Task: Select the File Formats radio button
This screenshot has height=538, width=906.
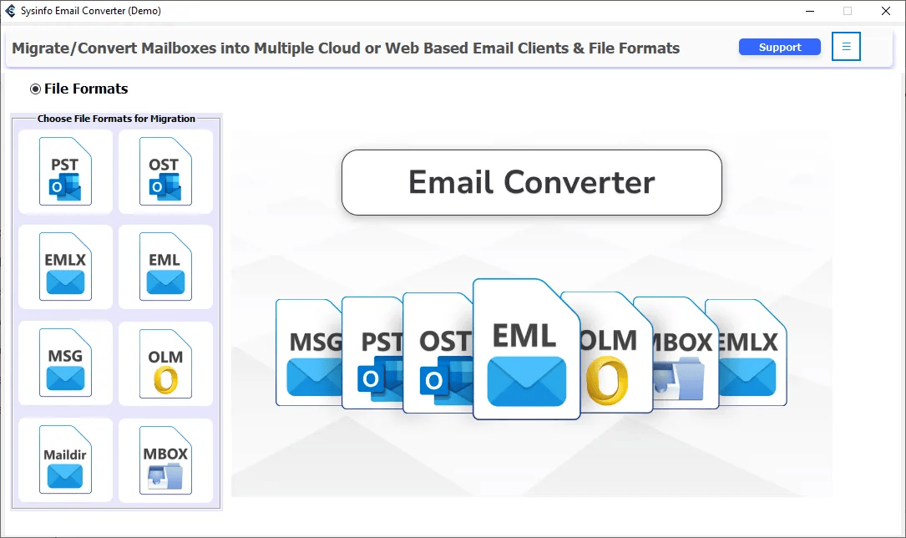Action: pos(35,89)
